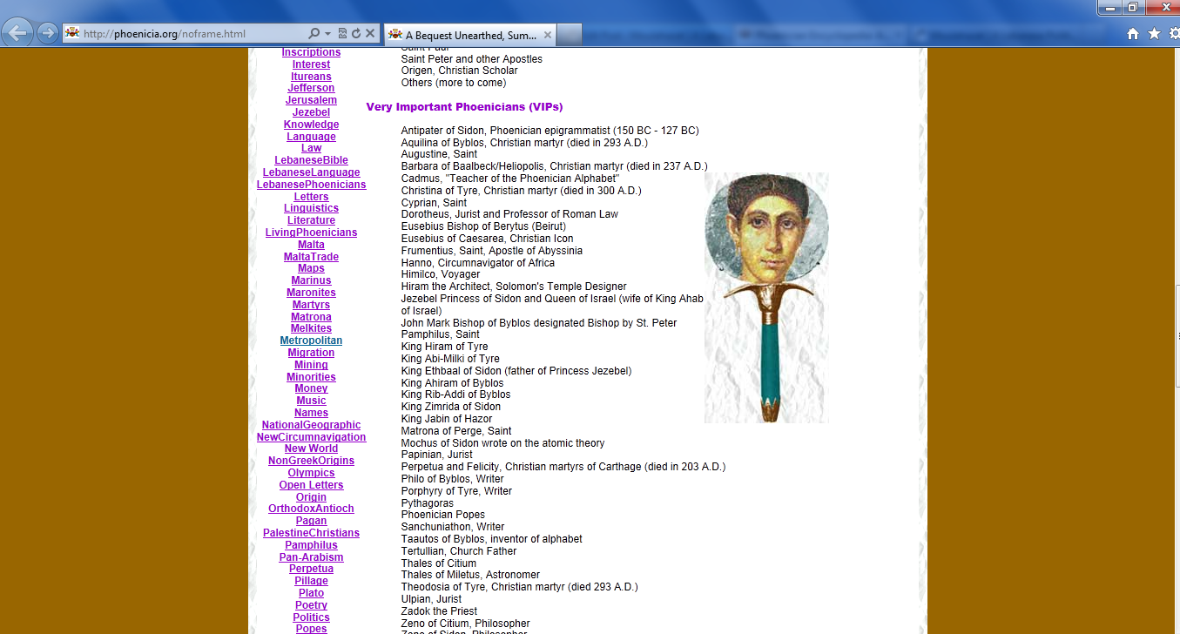1180x634 pixels.
Task: Open the Olympics sidebar link
Action: (311, 473)
